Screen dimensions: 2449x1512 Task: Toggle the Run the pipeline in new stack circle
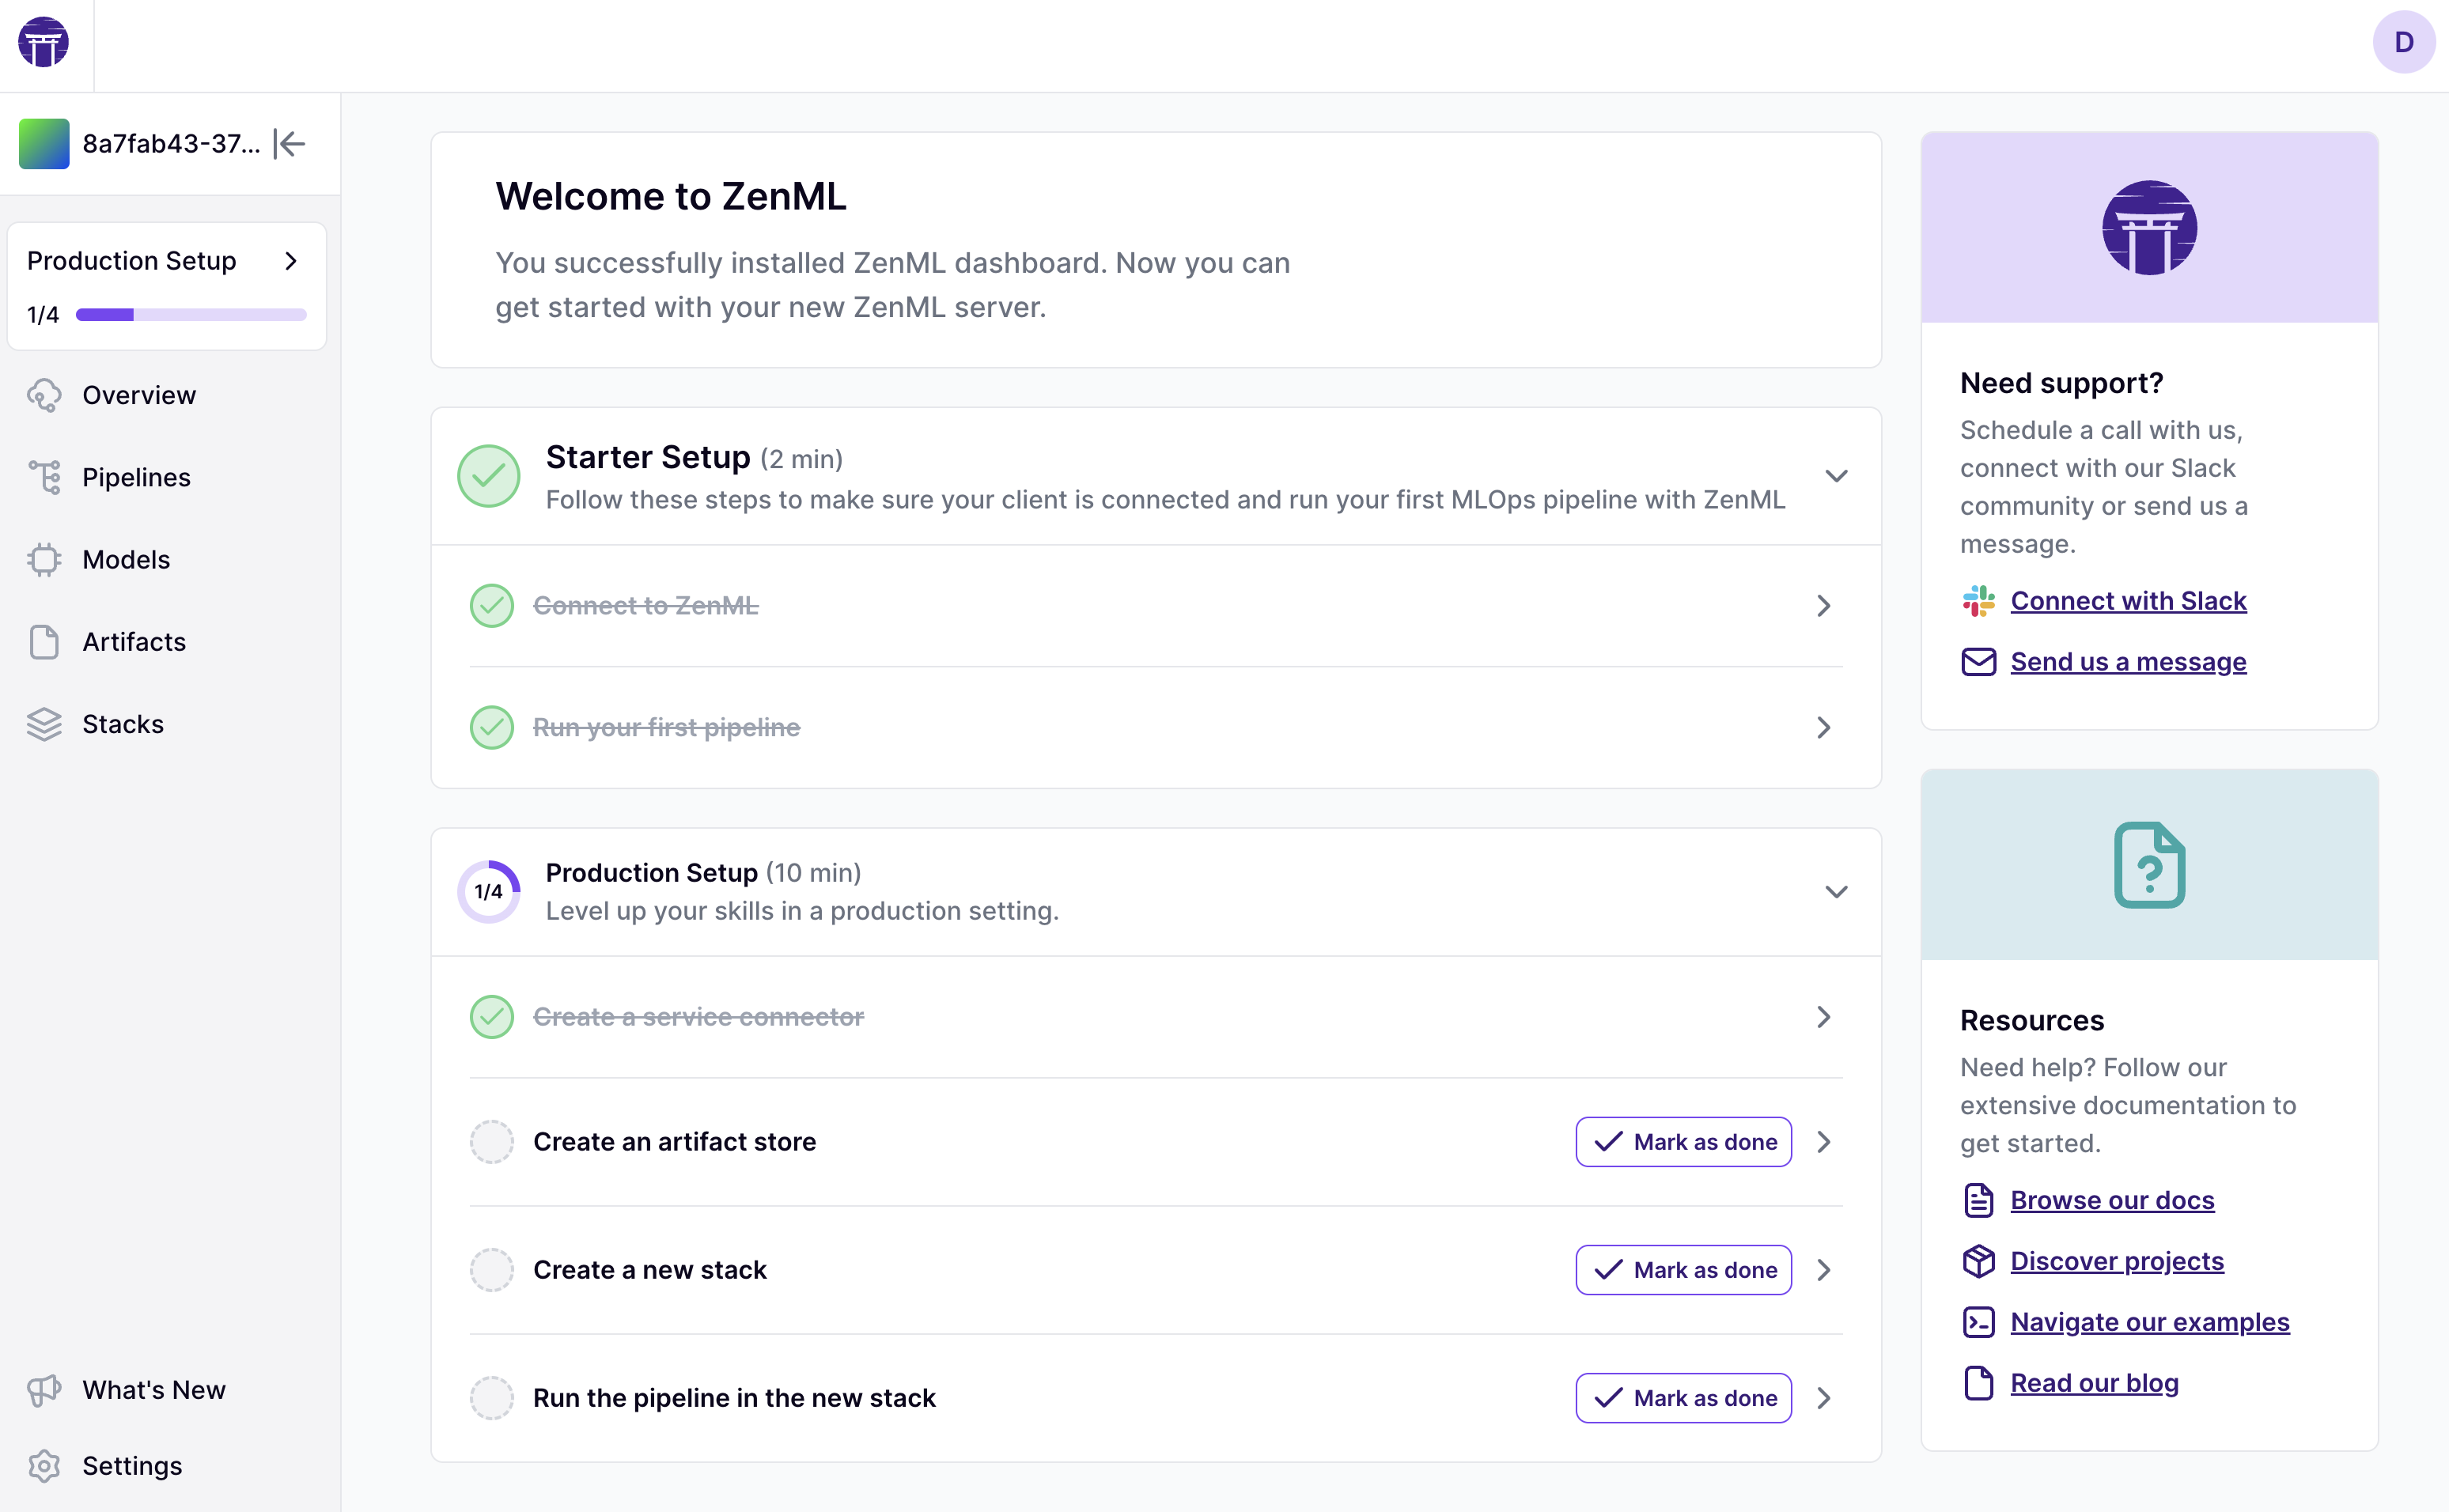(492, 1398)
